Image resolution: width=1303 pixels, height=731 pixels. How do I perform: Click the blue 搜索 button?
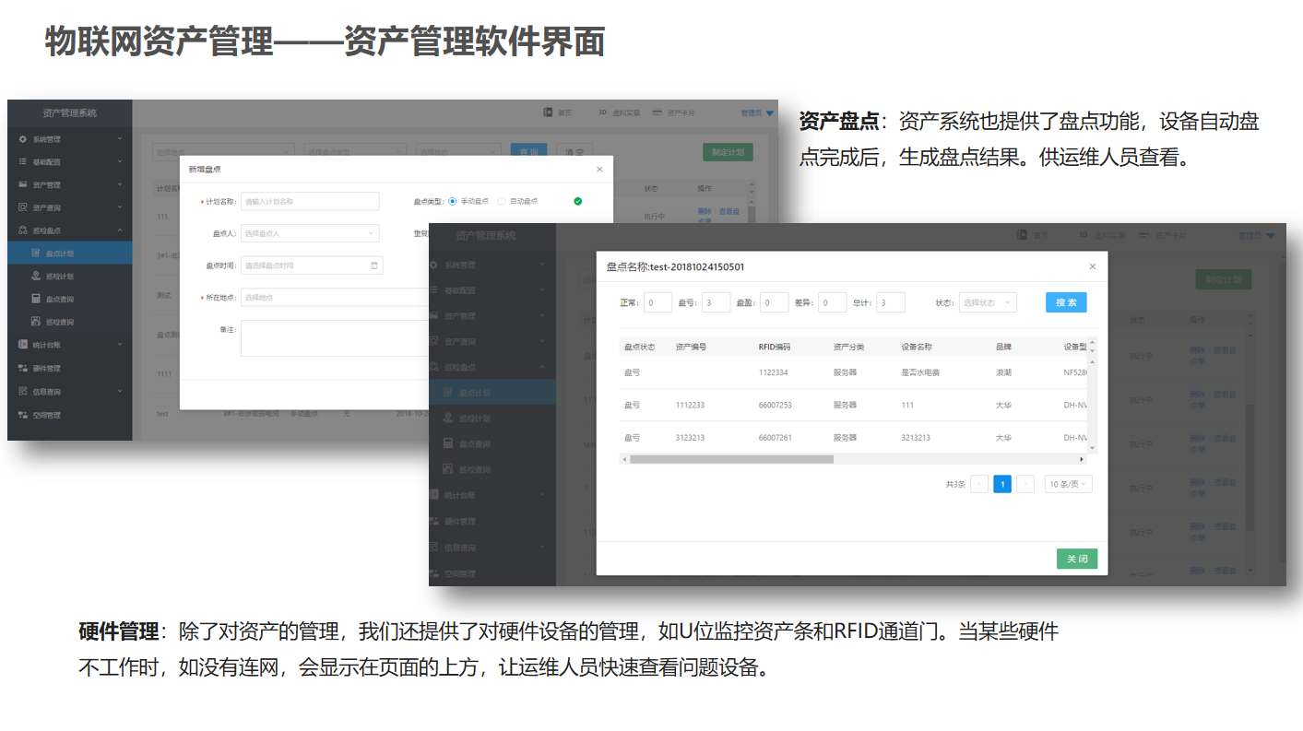pyautogui.click(x=1066, y=302)
